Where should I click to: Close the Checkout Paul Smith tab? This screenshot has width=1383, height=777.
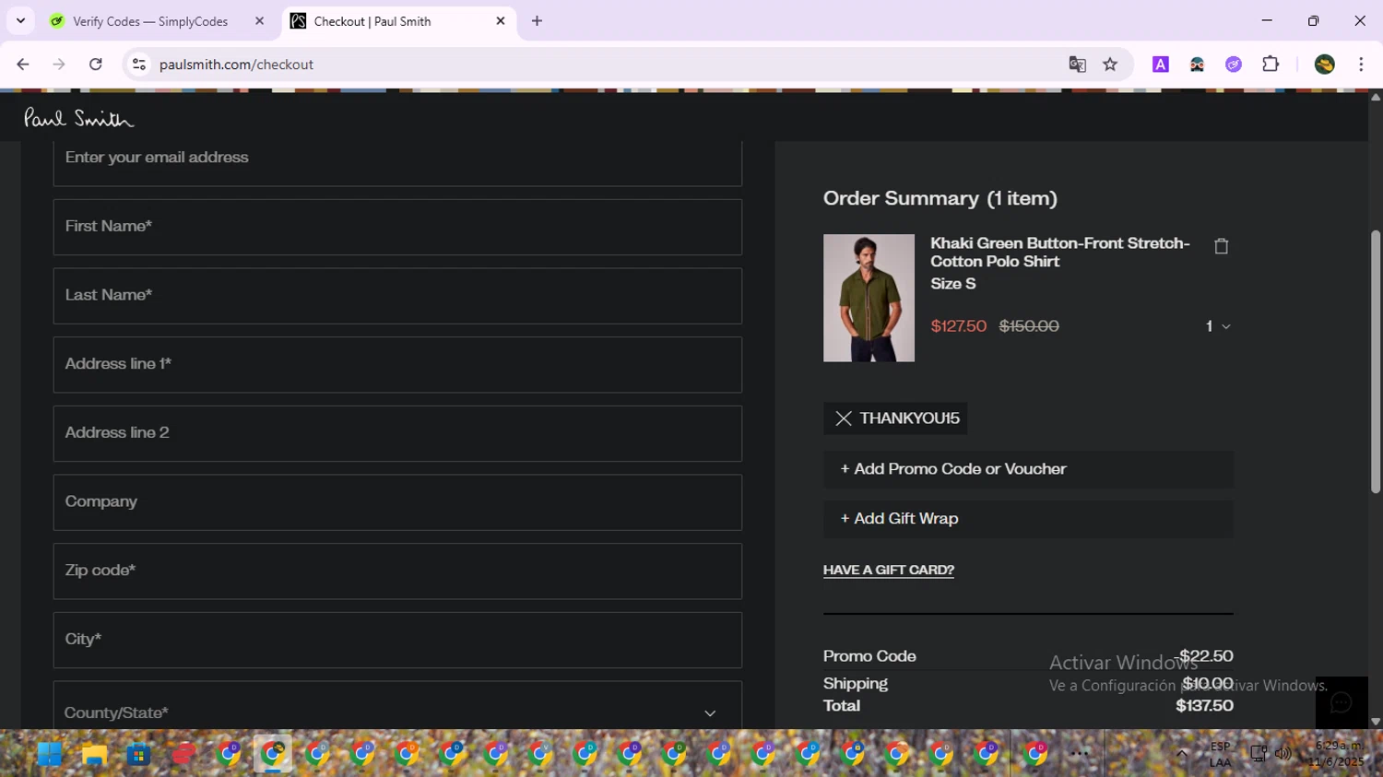(501, 21)
